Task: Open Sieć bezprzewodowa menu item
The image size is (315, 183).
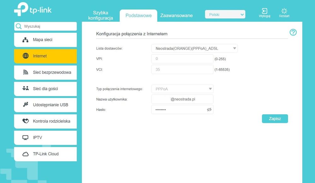Action: [x=45, y=72]
